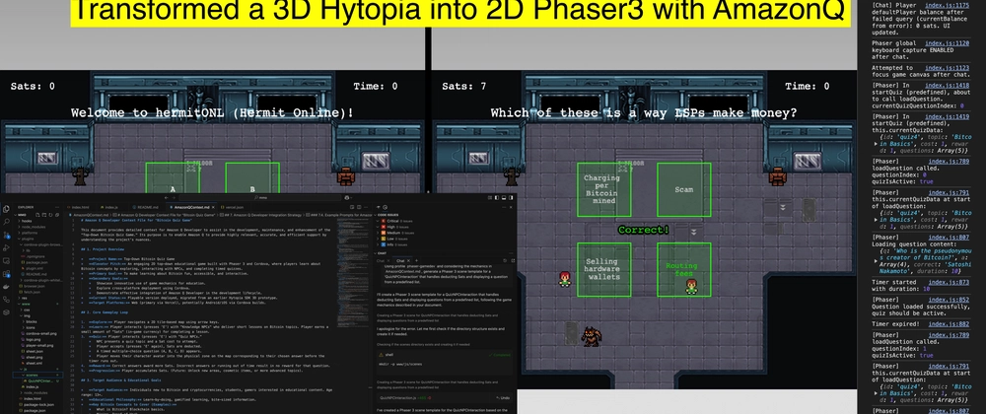Image resolution: width=986 pixels, height=414 pixels.
Task: Expand the css folder in Explorer
Action: [37, 310]
